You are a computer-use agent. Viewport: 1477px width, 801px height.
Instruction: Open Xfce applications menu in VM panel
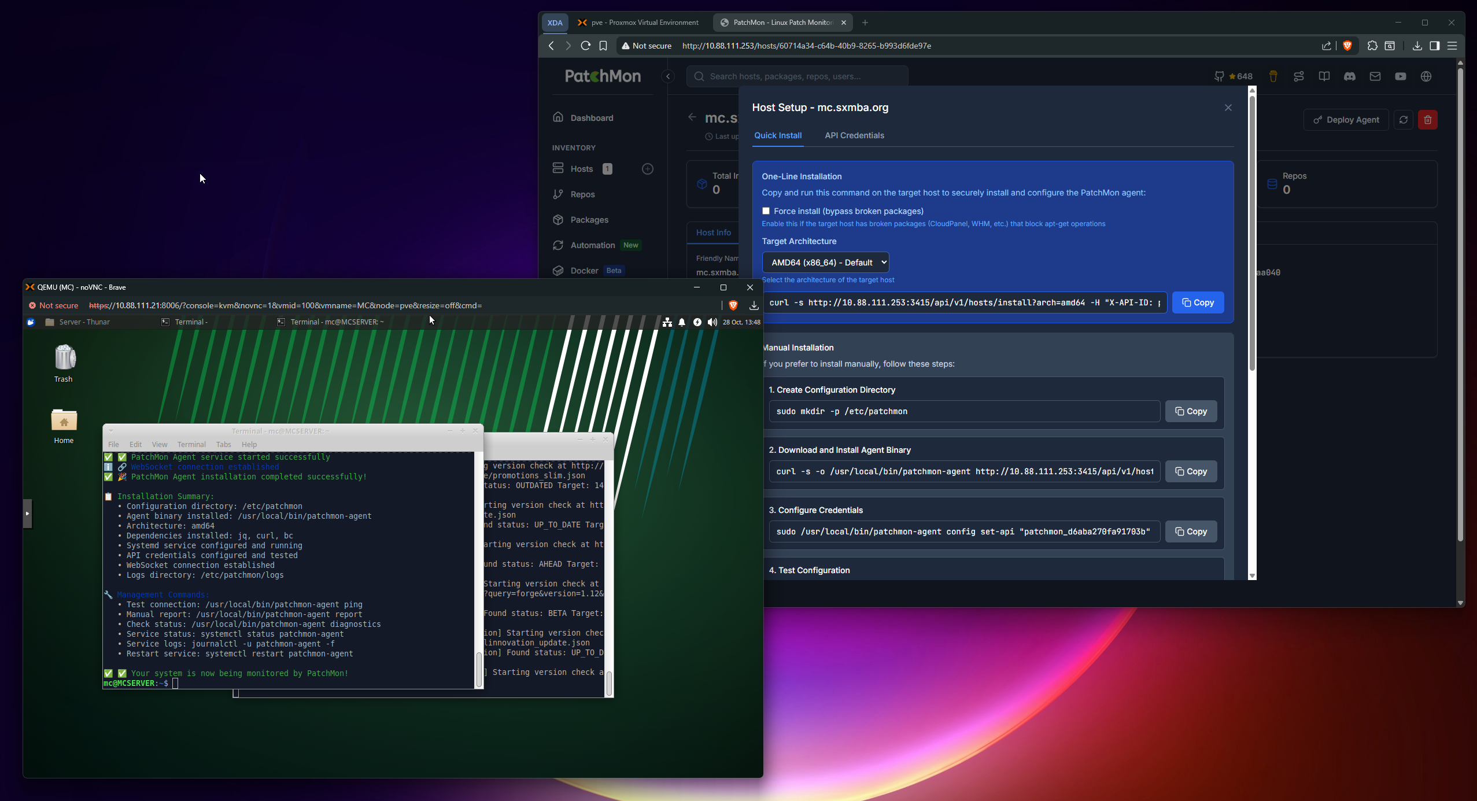coord(31,322)
